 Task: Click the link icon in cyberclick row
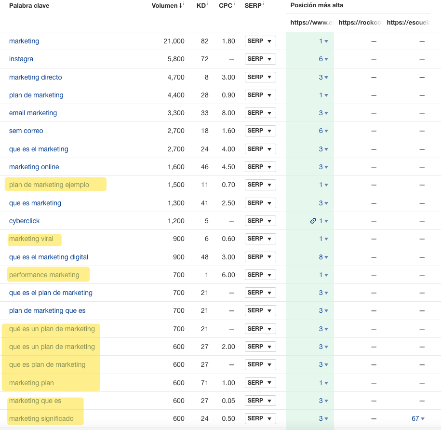click(313, 221)
